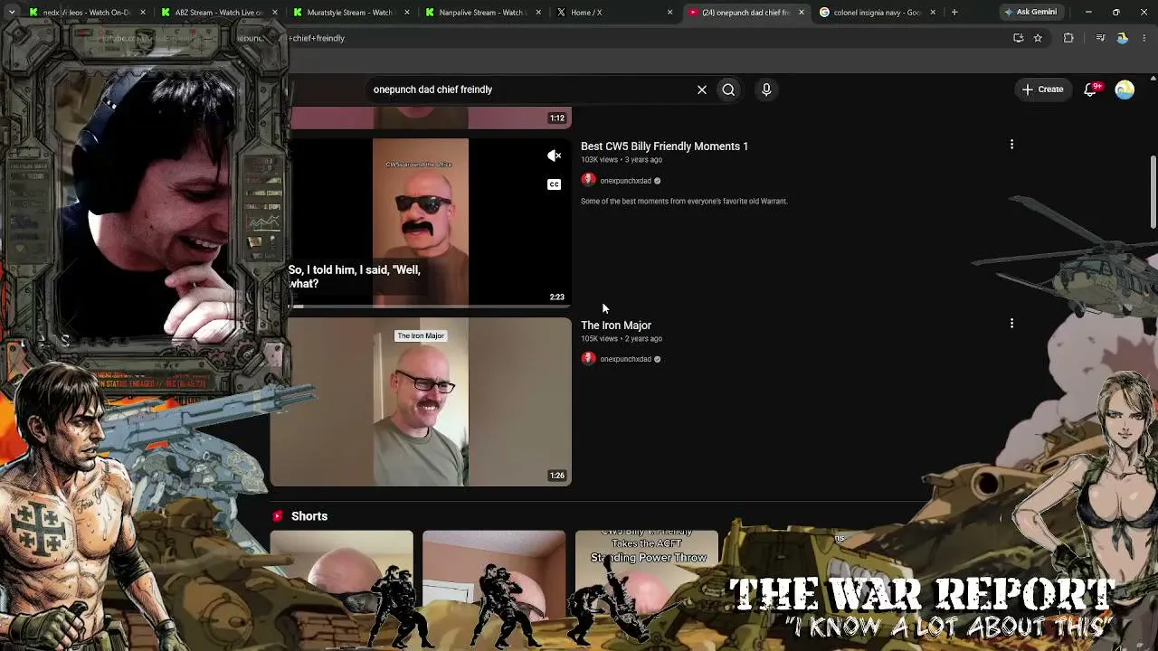The width and height of the screenshot is (1158, 651).
Task: Open the media controls icon in toolbar
Action: (1100, 38)
